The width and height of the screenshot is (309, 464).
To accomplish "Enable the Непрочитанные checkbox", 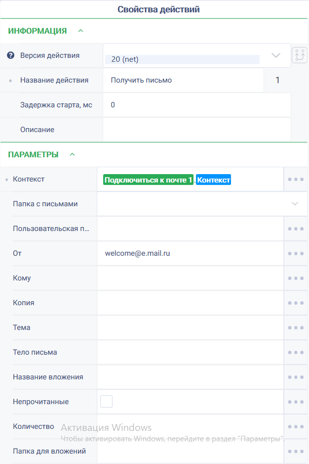I will coord(106,402).
